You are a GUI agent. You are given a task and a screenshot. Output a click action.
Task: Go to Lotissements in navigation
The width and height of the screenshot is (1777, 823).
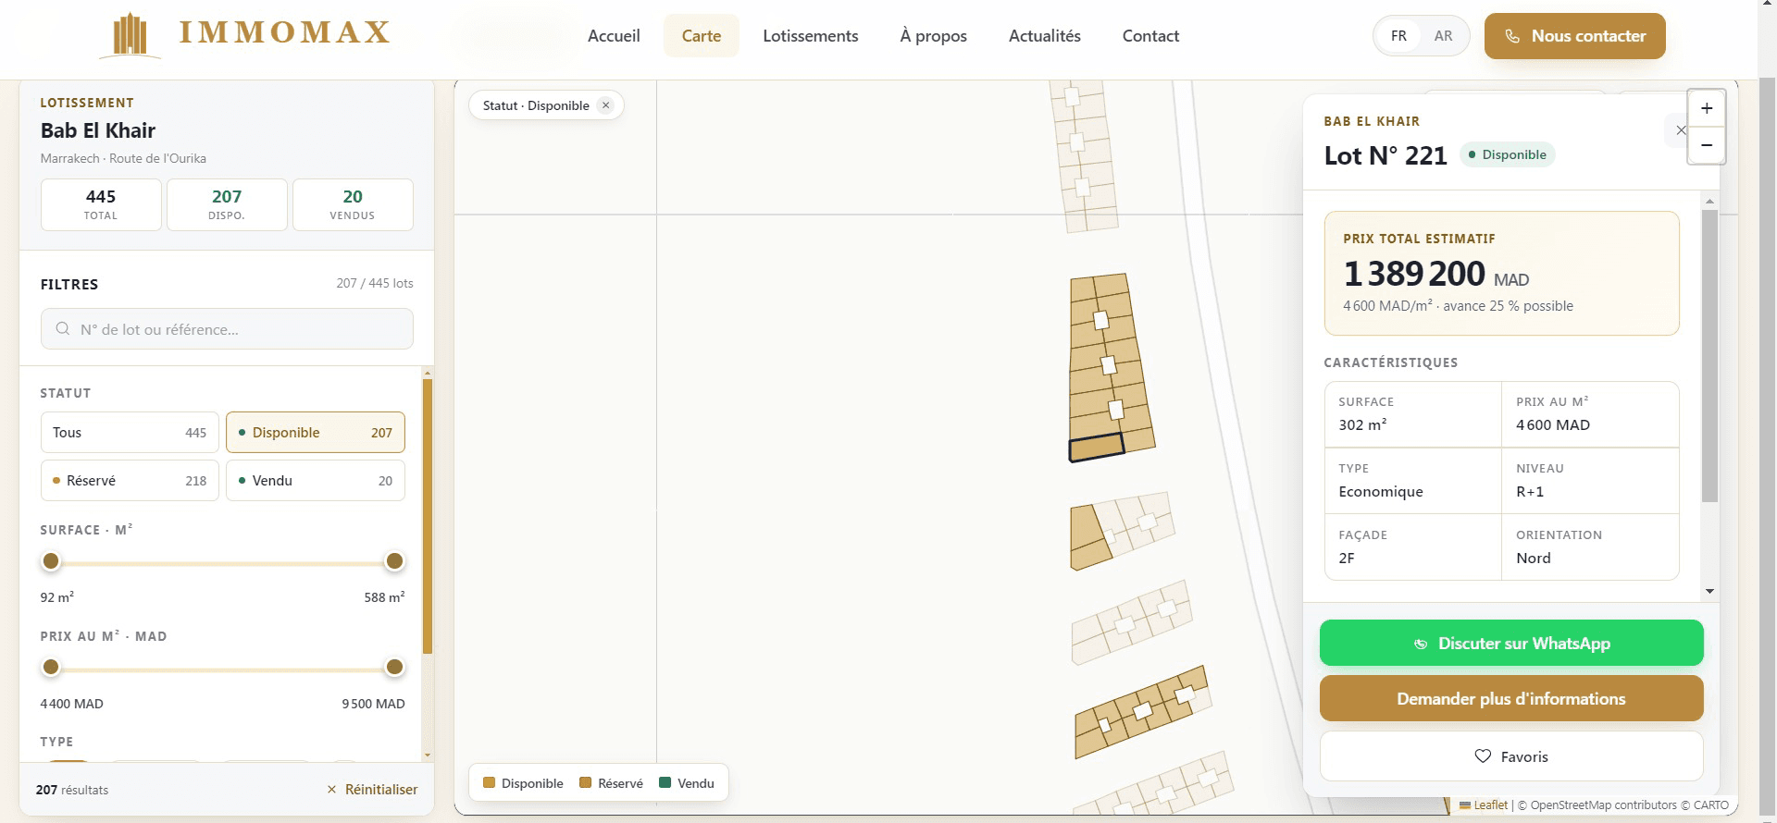811,36
